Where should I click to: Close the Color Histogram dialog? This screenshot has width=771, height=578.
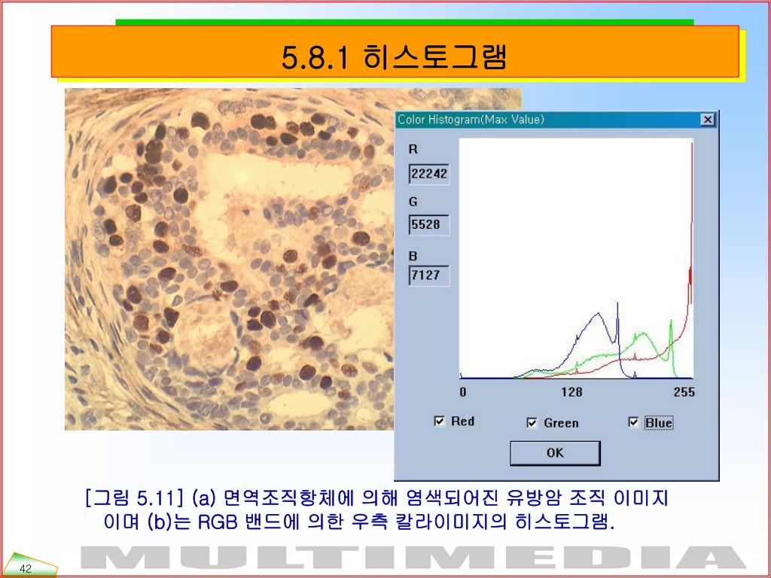click(x=707, y=120)
